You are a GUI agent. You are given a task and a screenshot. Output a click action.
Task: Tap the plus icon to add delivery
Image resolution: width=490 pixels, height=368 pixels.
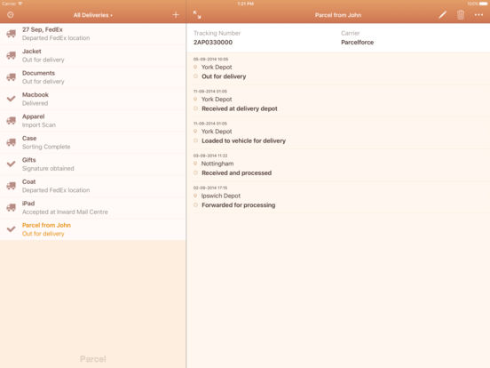tap(176, 15)
